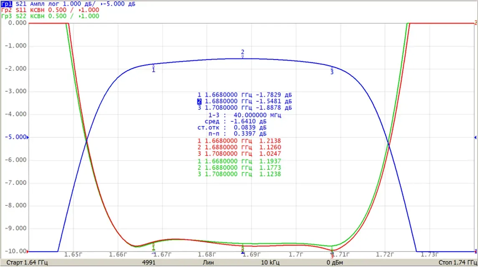This screenshot has width=479, height=267.
Task: Click the green S22 marker 3 readout 1.1238
Action: [x=270, y=174]
